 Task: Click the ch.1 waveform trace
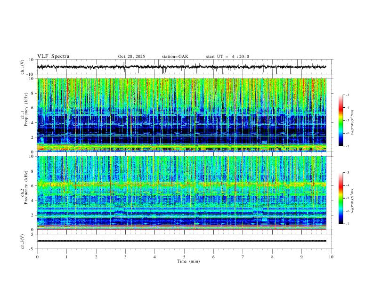pos(182,67)
